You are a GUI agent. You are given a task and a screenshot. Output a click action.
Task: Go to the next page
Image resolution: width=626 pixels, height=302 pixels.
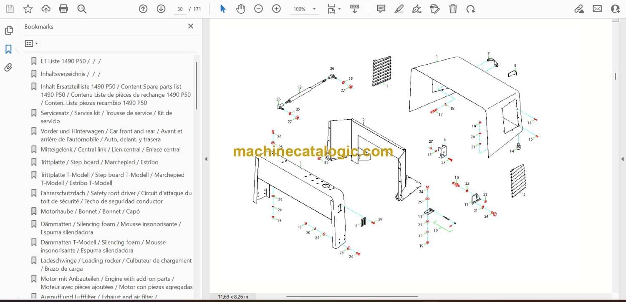pyautogui.click(x=161, y=9)
